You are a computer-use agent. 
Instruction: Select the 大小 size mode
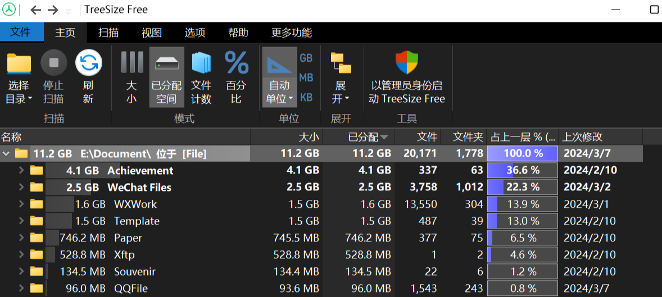[132, 77]
